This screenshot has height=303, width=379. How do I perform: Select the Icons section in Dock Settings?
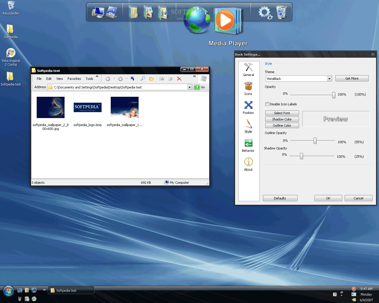[x=248, y=88]
